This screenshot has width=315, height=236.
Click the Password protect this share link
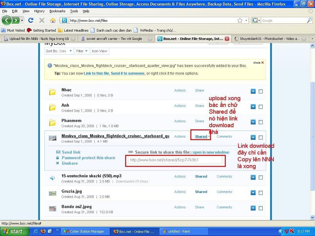pyautogui.click(x=88, y=158)
